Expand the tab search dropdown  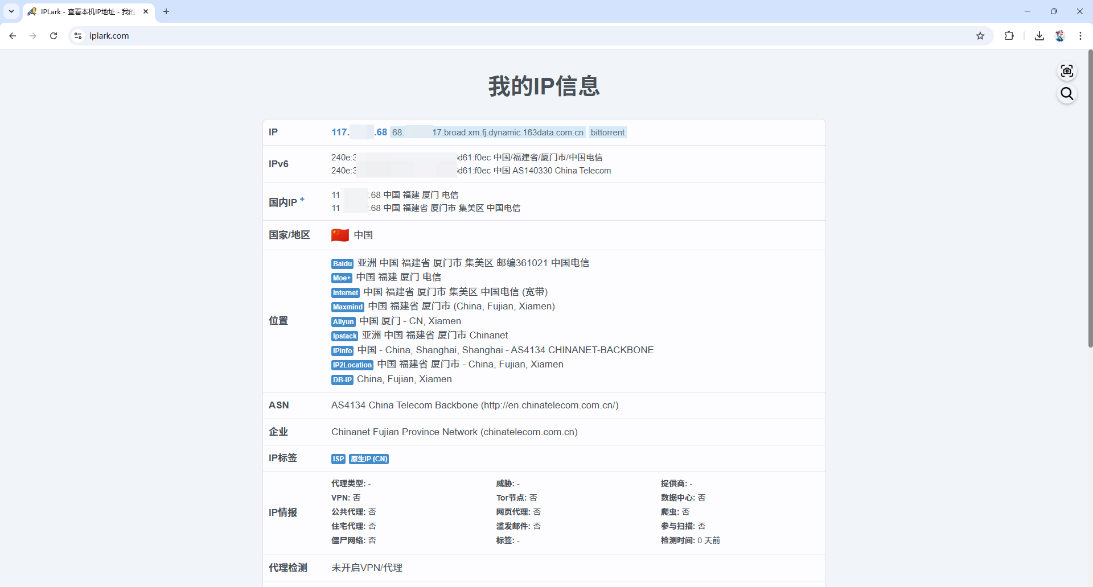pyautogui.click(x=11, y=11)
